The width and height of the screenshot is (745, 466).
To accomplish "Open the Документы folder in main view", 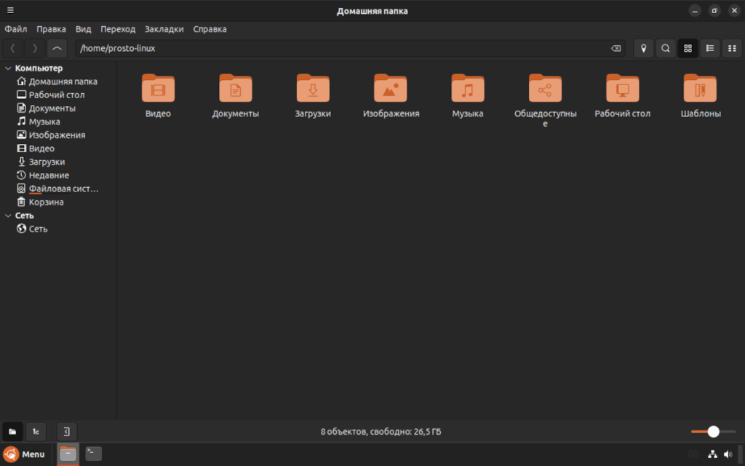I will click(x=236, y=96).
